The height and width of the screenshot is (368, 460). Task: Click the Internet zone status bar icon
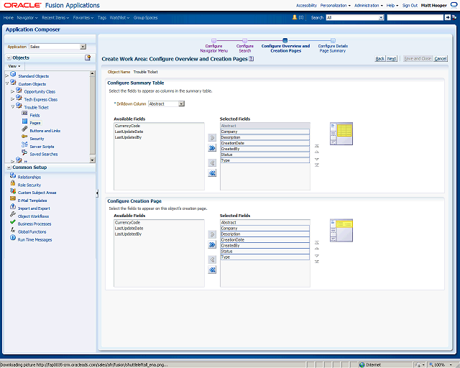coord(362,365)
